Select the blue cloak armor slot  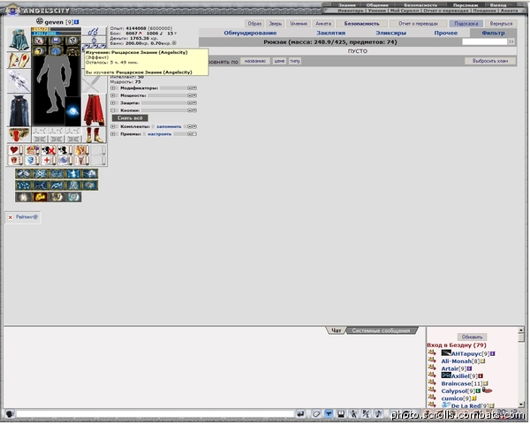coord(19,110)
